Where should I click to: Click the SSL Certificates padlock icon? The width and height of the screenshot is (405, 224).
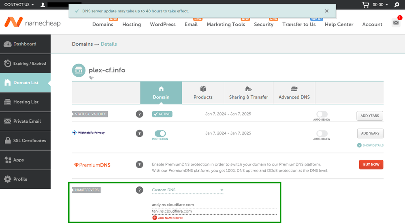pyautogui.click(x=8, y=140)
